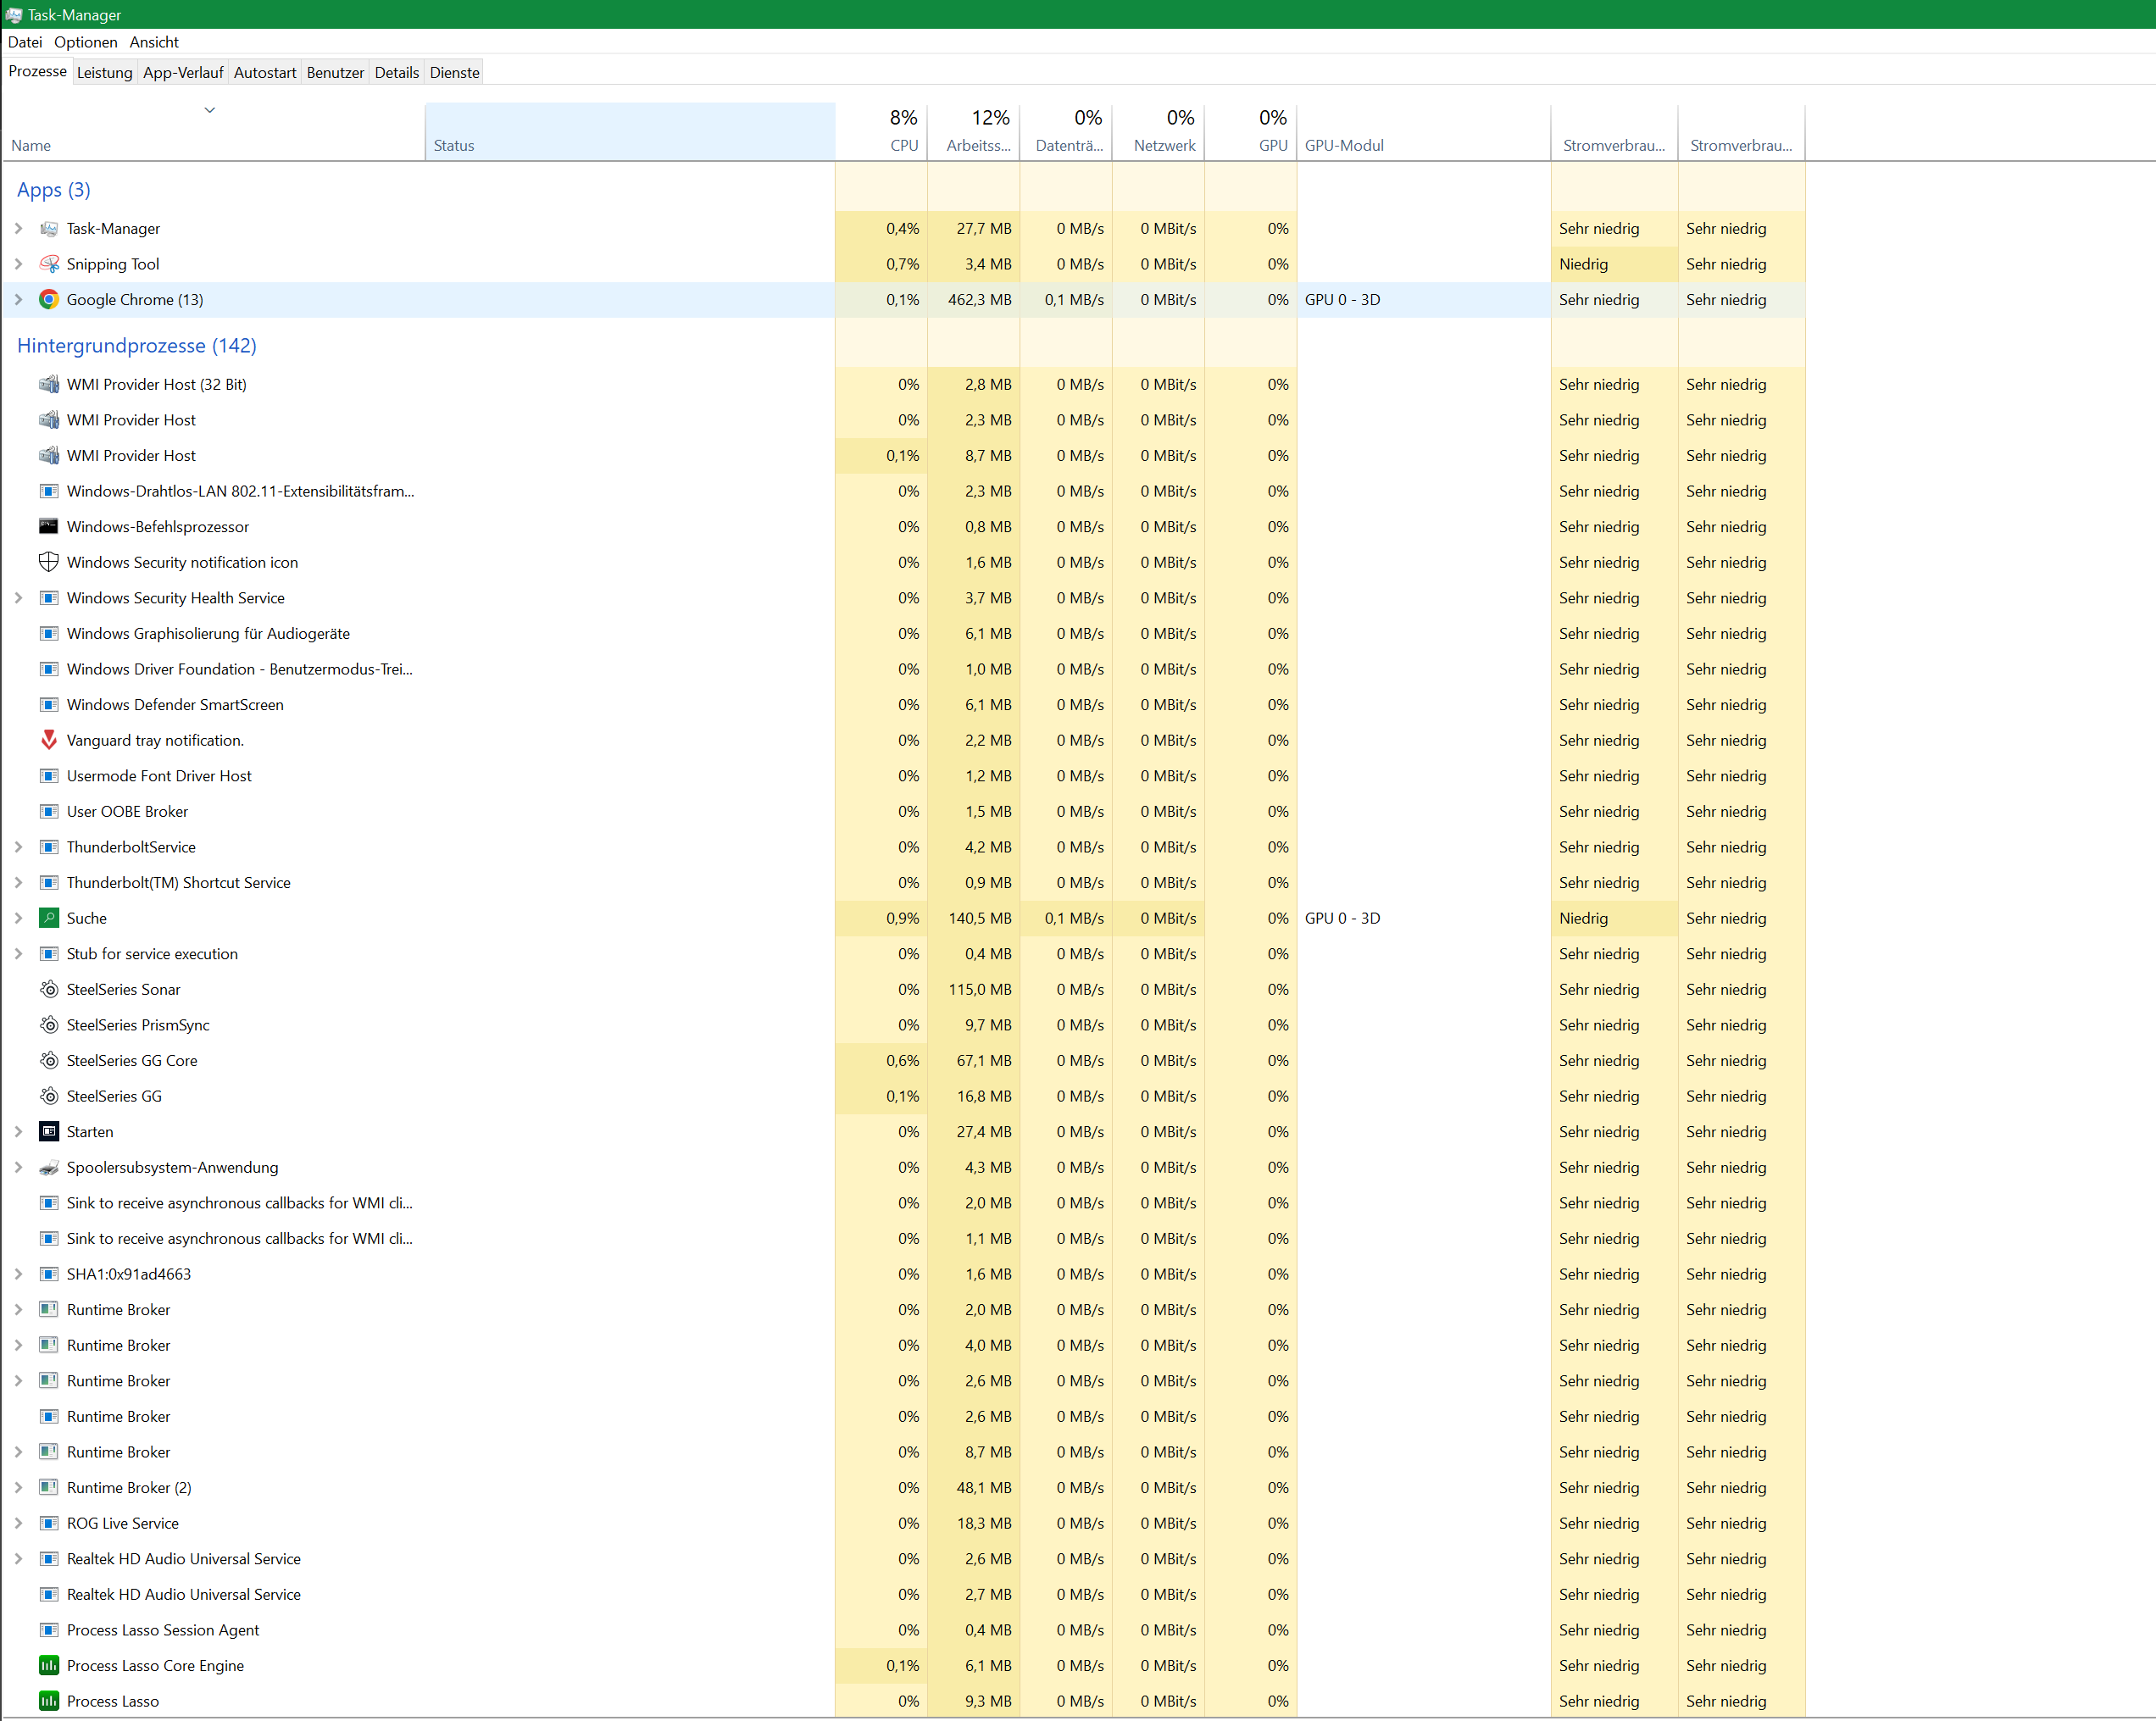The height and width of the screenshot is (1721, 2156).
Task: Open the Autostart tab
Action: coord(264,72)
